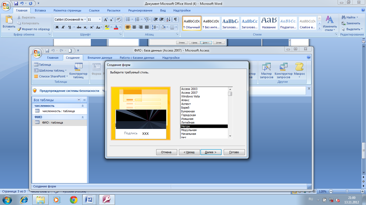Toggle superscript in Word ribbon
This screenshot has height=205, width=366.
click(92, 27)
